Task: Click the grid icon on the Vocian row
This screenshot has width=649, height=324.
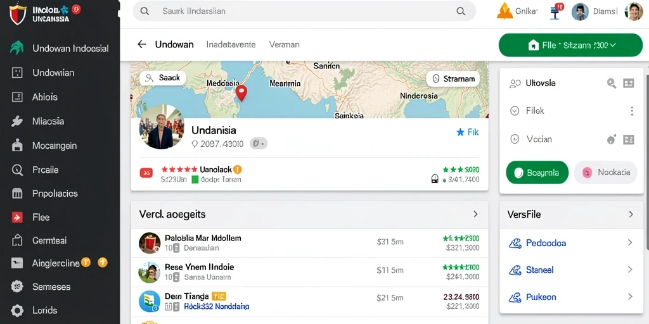Action: point(628,139)
